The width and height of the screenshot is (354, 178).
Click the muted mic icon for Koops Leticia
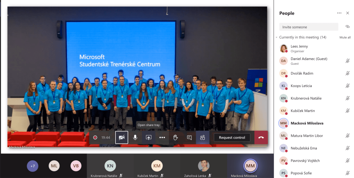(347, 86)
